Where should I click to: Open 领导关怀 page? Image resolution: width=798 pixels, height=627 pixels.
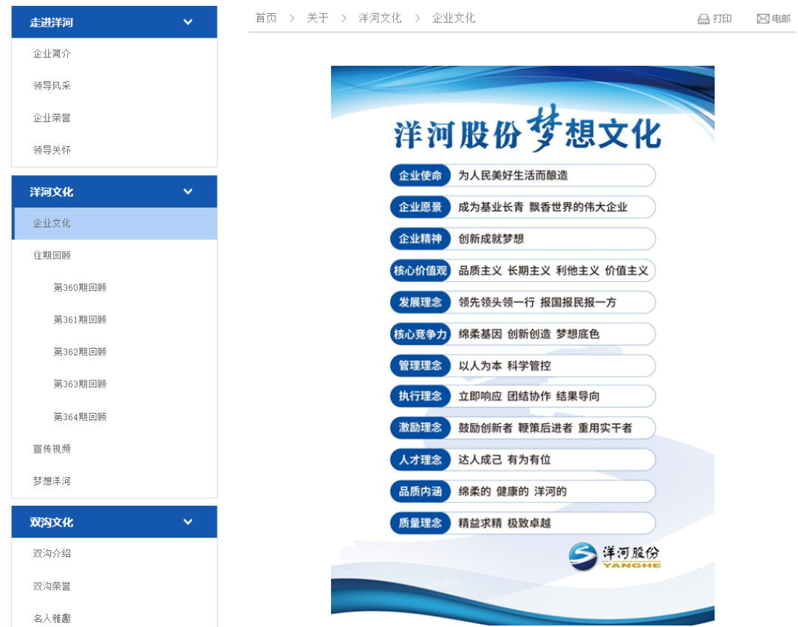coord(52,150)
